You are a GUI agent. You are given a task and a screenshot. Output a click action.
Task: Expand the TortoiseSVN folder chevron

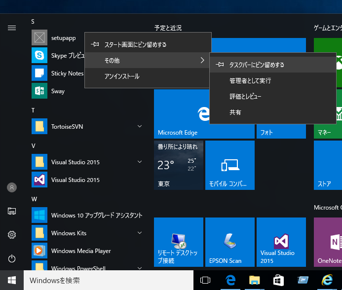[140, 126]
